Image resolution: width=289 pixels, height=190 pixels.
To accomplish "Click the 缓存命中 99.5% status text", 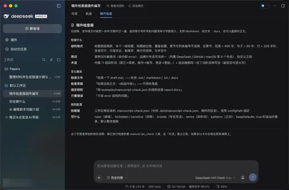I will coord(199,187).
